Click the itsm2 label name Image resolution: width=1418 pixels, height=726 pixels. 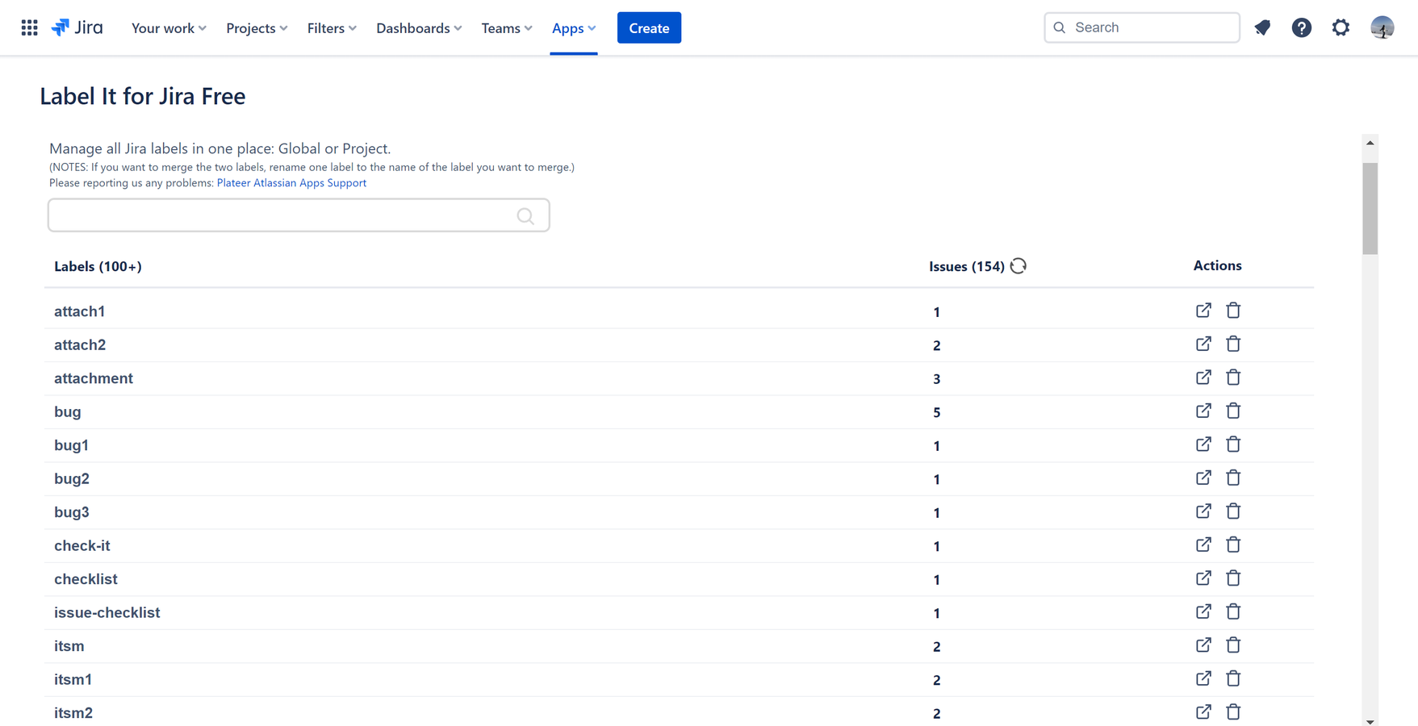coord(73,713)
